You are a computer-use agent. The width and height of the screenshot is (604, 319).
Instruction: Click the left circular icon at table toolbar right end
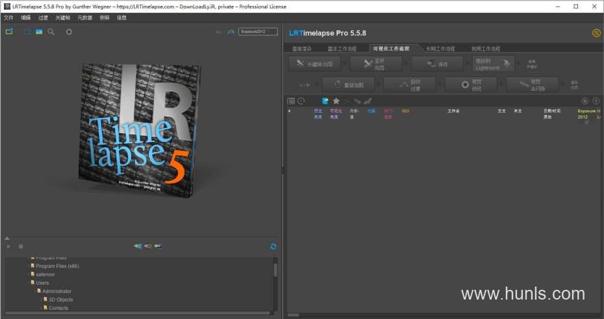click(x=585, y=101)
